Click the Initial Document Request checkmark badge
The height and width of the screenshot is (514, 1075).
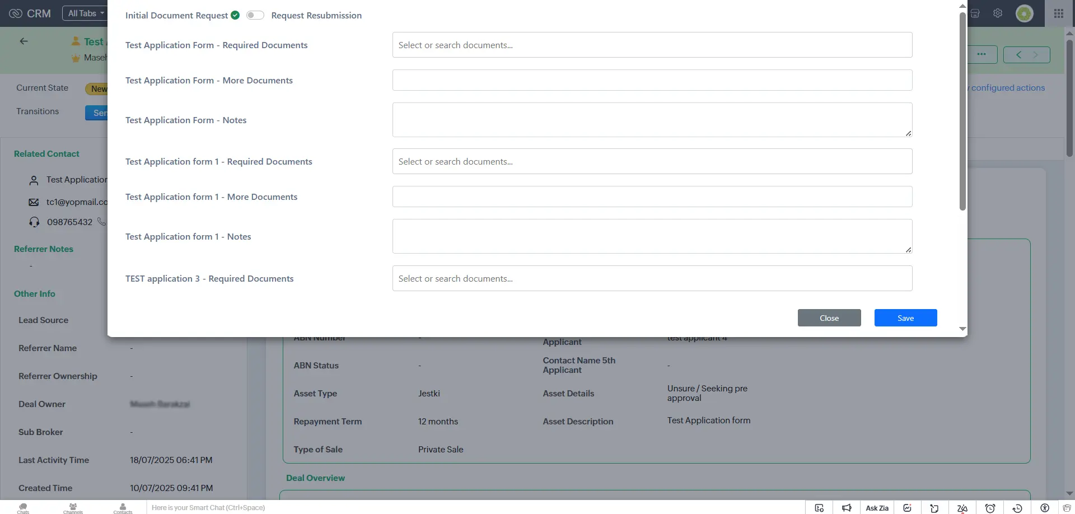[235, 15]
